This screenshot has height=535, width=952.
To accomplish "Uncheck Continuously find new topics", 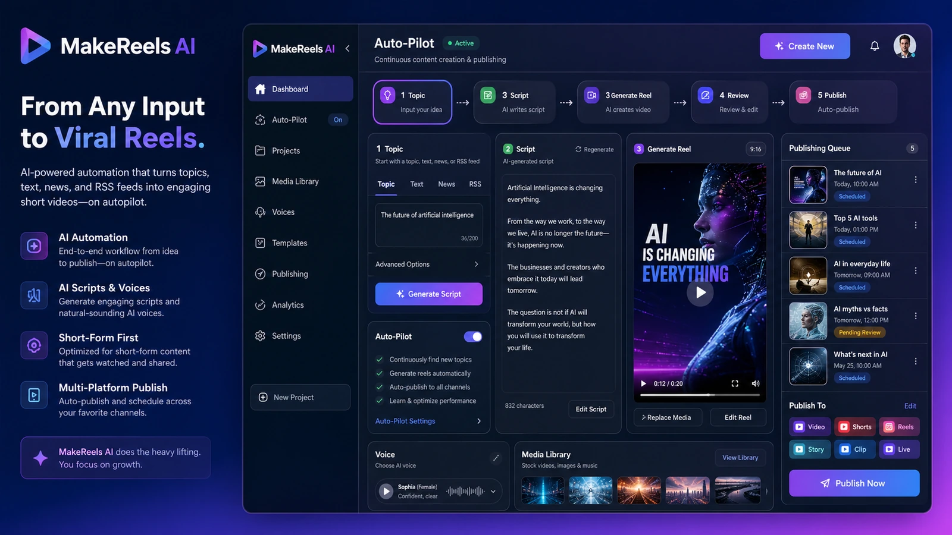I will [380, 360].
